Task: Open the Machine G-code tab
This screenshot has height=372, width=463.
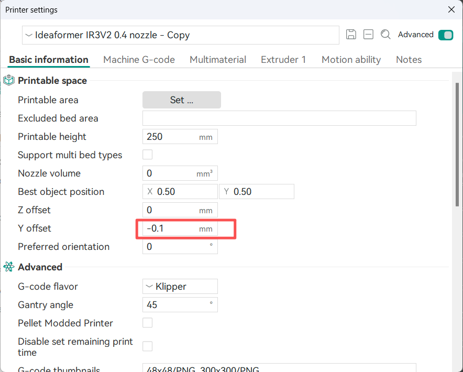Action: pos(139,60)
